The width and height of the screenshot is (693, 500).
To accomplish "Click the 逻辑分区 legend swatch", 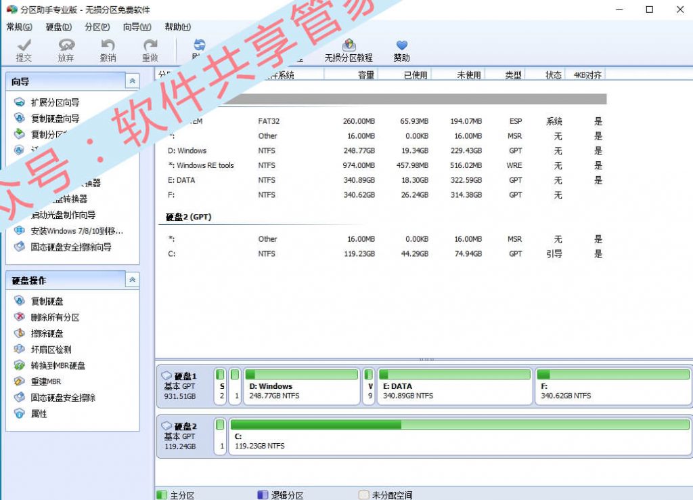I will click(x=263, y=495).
